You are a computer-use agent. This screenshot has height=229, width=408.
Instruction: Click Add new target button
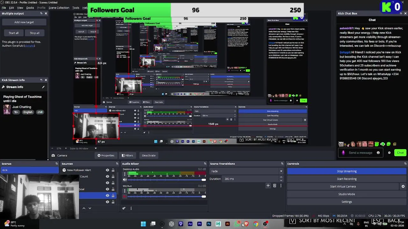click(24, 22)
